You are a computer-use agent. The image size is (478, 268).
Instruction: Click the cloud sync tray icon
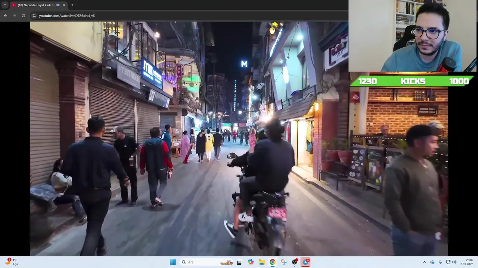(x=432, y=262)
